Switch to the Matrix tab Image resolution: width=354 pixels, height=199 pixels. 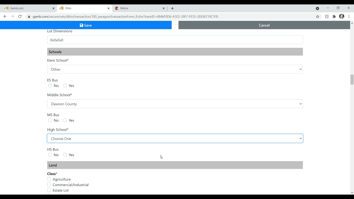coord(140,8)
